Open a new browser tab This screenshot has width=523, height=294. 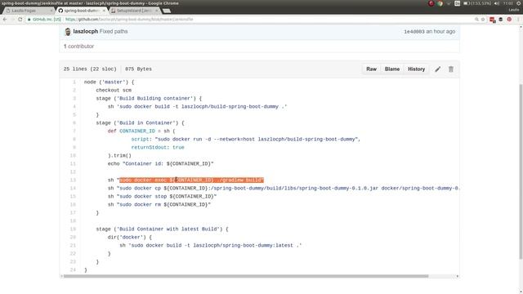[167, 11]
